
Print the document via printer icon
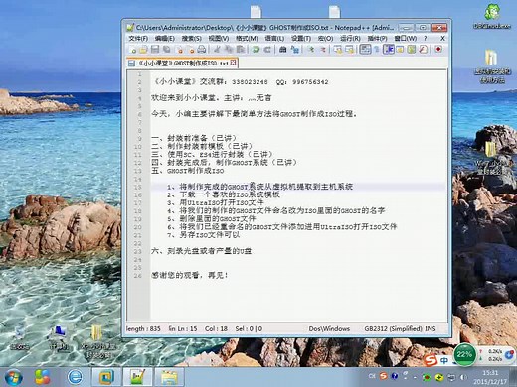pyautogui.click(x=202, y=50)
